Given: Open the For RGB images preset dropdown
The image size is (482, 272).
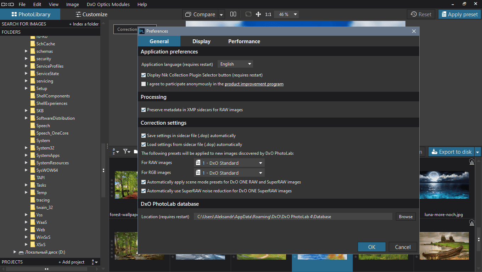Looking at the screenshot, I should pos(229,173).
